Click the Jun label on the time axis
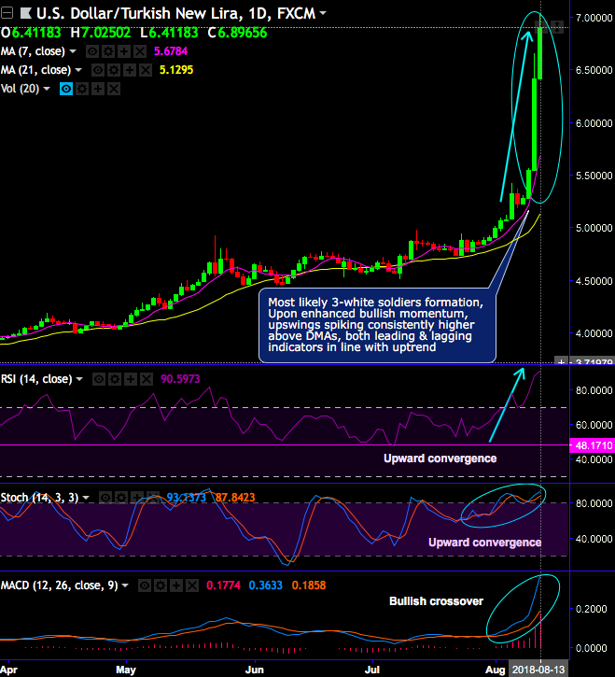The width and height of the screenshot is (615, 677). pos(254,670)
